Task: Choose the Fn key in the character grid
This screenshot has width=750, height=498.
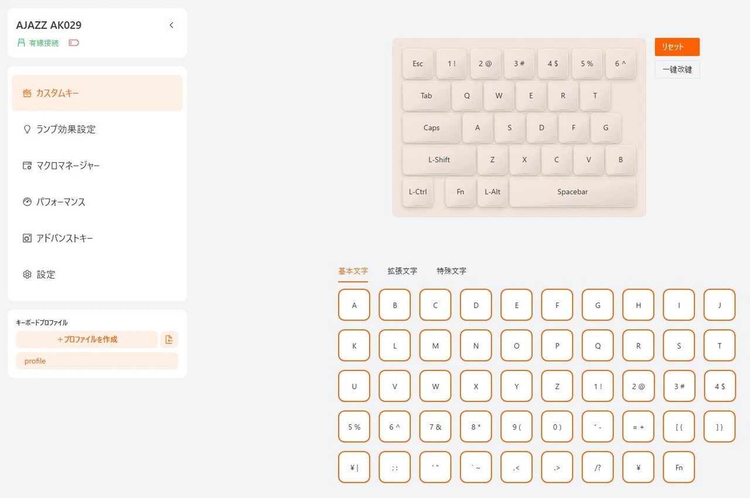Action: coord(679,467)
